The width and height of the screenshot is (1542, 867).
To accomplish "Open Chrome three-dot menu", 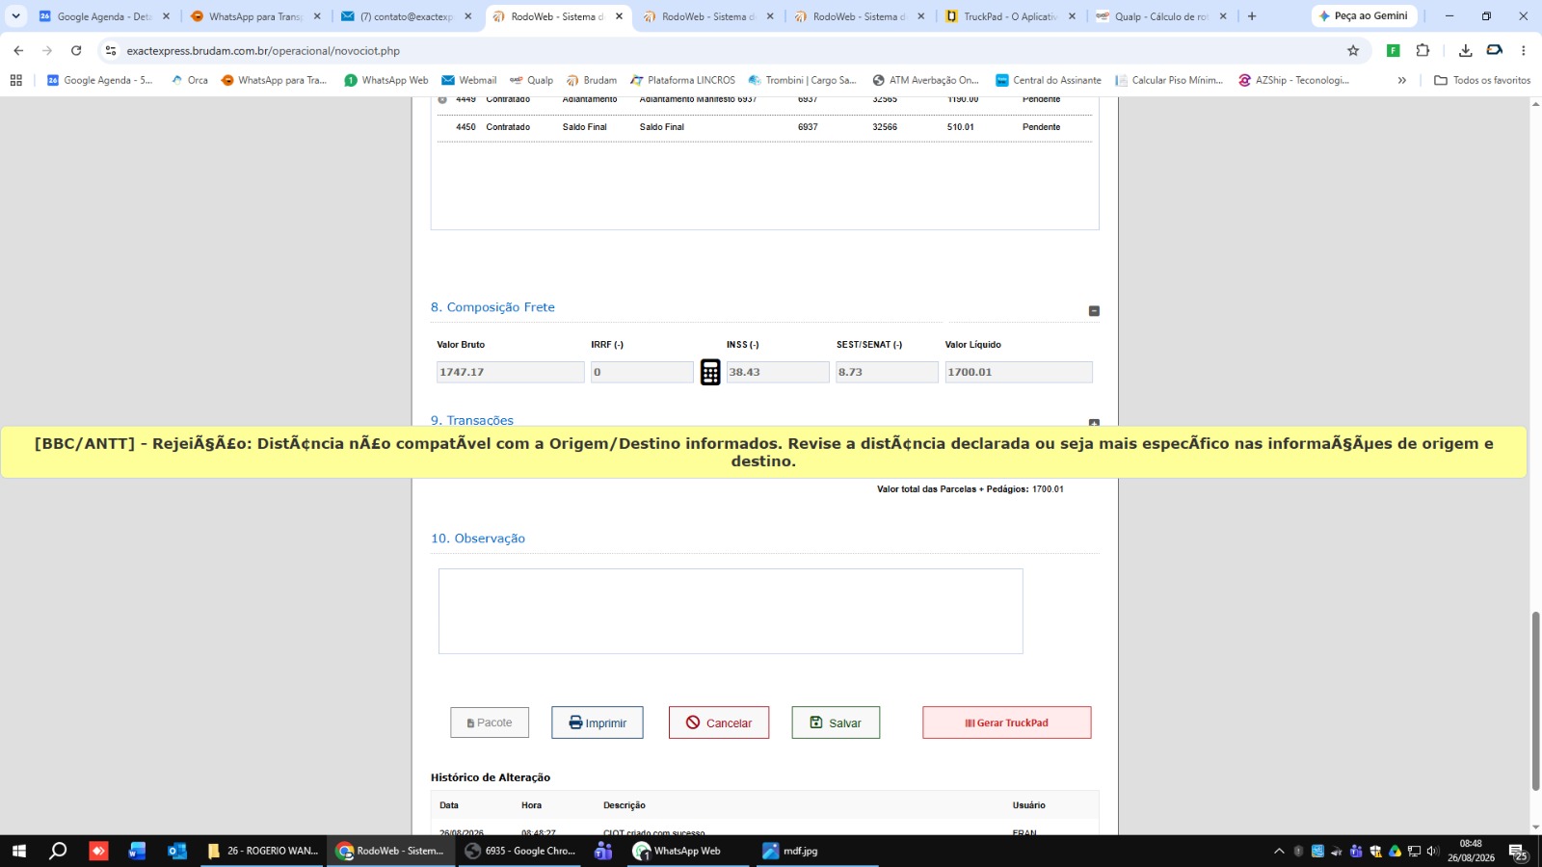I will 1524,50.
